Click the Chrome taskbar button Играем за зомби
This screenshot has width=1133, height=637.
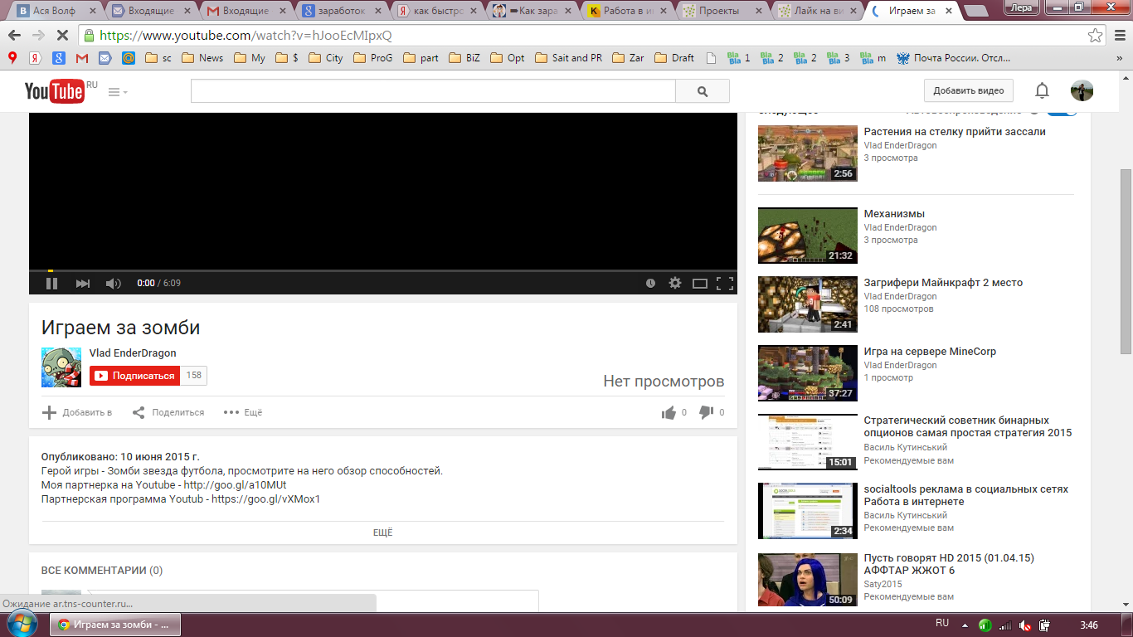point(115,625)
